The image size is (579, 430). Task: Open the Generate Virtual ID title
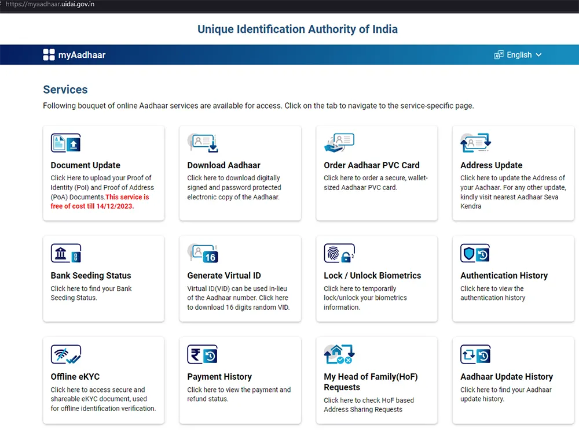tap(223, 276)
